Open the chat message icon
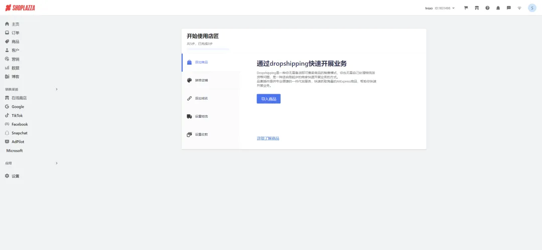542x250 pixels. click(x=508, y=8)
